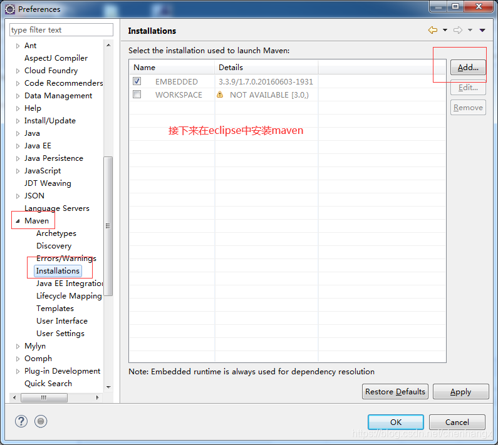Image resolution: width=498 pixels, height=445 pixels.
Task: Open the preferences view menu triangle
Action: coord(482,30)
